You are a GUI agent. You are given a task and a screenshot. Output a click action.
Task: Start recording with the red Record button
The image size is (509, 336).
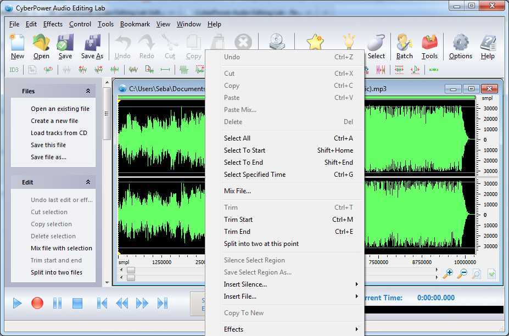(x=37, y=303)
